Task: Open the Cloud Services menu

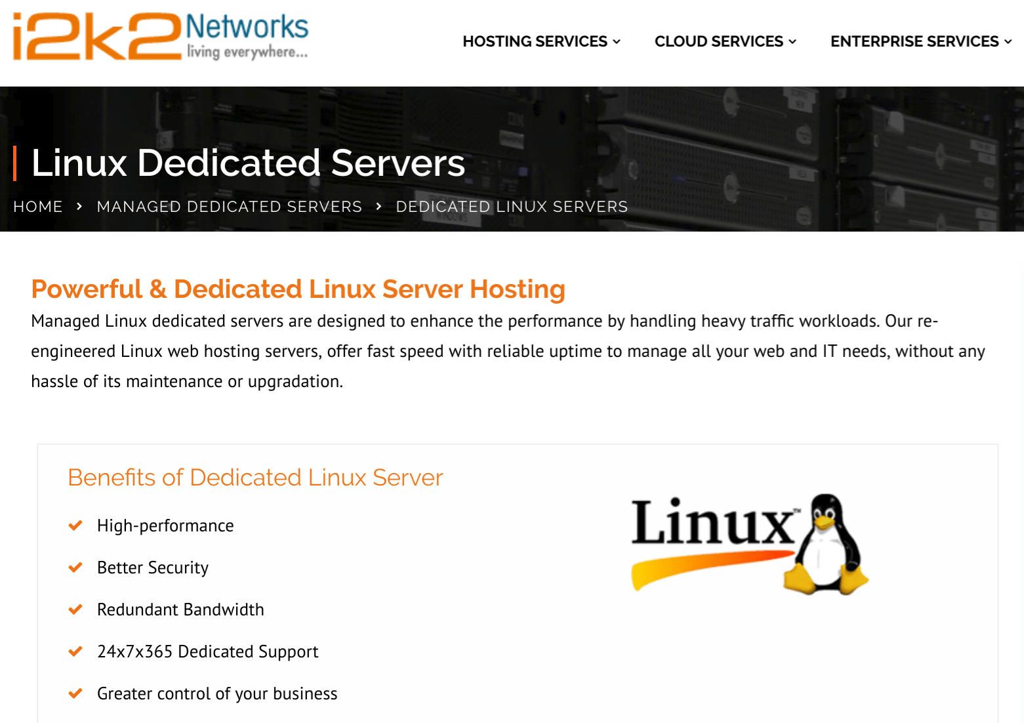Action: point(726,41)
